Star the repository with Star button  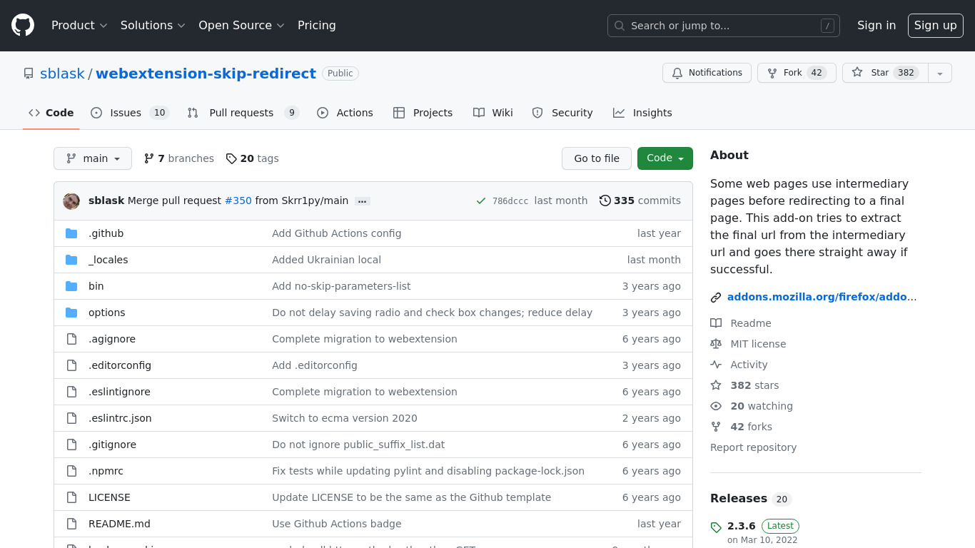pos(885,73)
